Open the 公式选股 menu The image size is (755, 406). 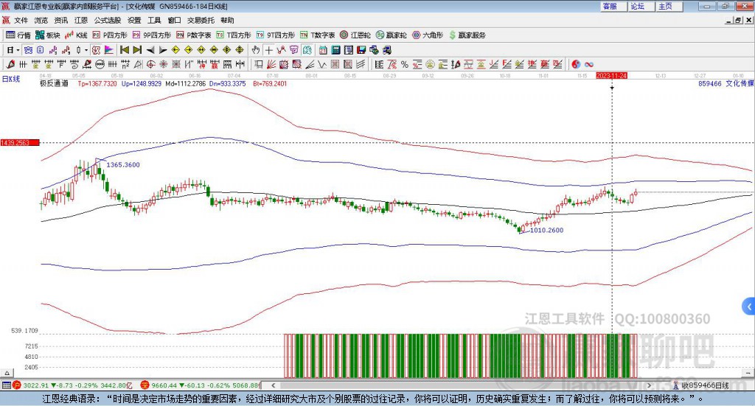click(107, 21)
